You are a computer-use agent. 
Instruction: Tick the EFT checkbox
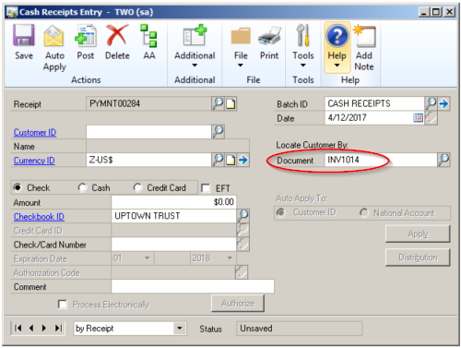206,188
